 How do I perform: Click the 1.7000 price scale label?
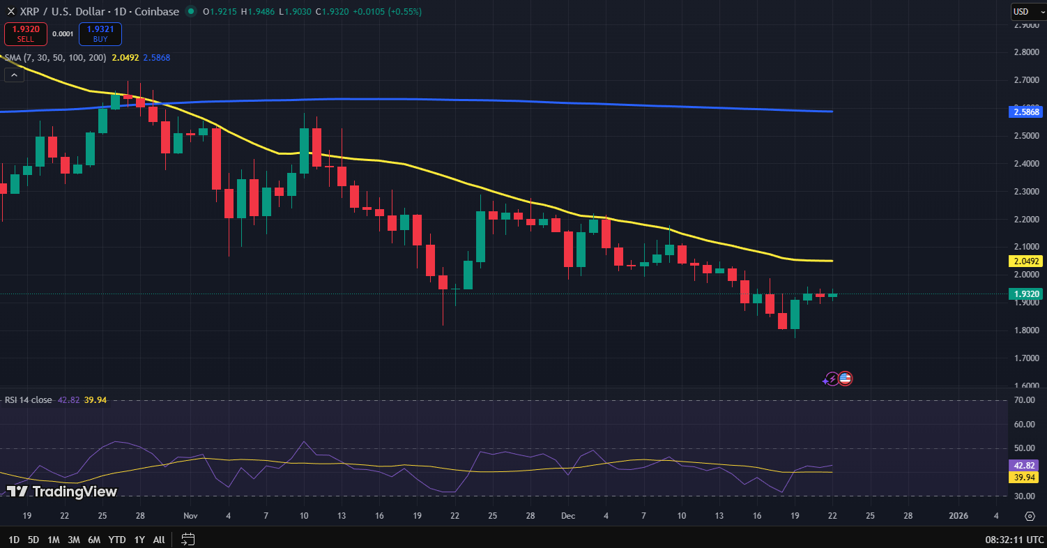(1027, 358)
